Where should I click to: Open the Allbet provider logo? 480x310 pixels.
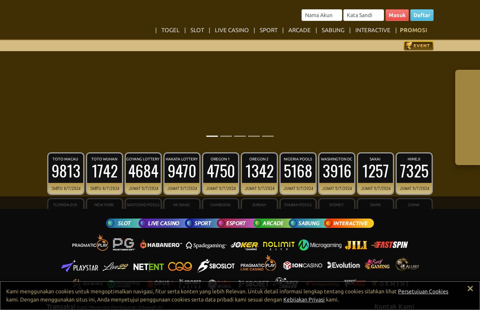coord(407,264)
